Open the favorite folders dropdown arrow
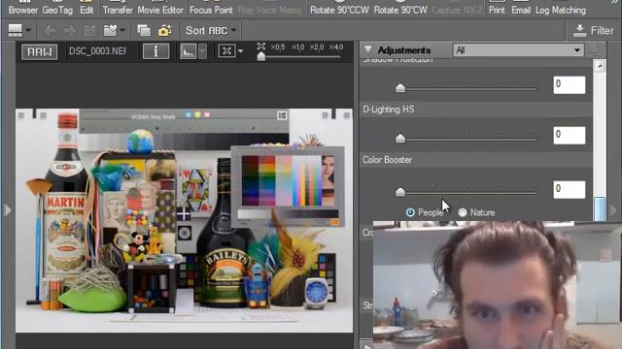Screen dimensions: 622x349 pos(122,30)
